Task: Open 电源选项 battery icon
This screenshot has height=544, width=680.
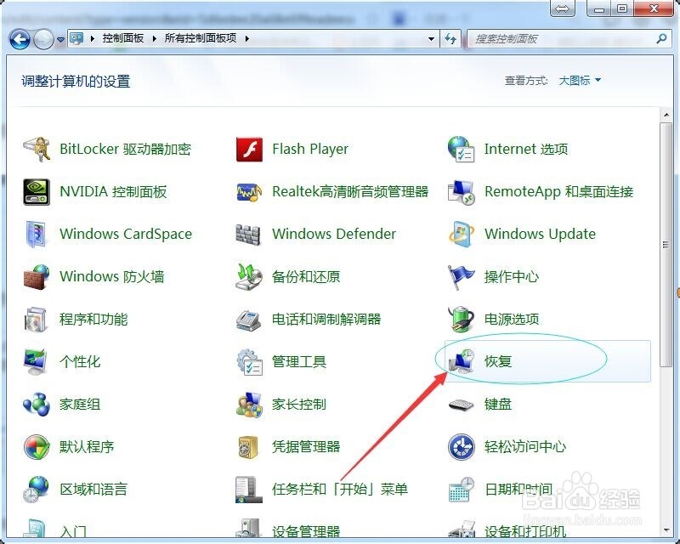Action: click(461, 319)
